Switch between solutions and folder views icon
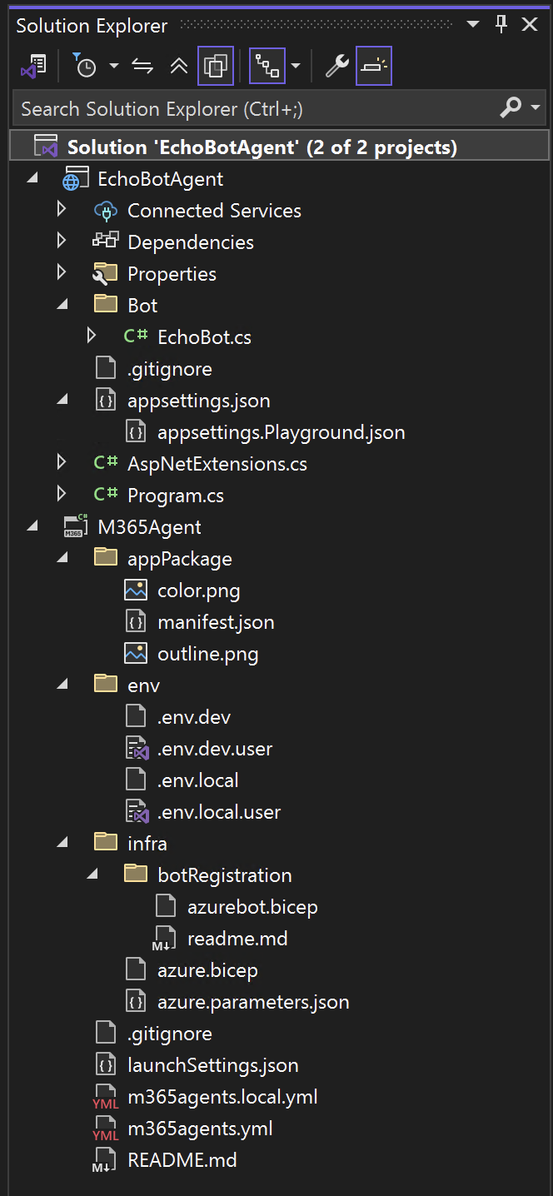The height and width of the screenshot is (1196, 553). tap(33, 67)
